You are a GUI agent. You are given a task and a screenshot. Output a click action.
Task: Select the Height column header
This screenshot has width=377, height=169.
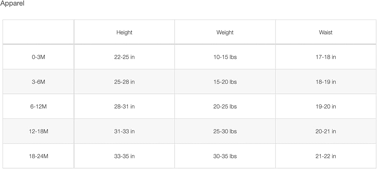pos(124,32)
